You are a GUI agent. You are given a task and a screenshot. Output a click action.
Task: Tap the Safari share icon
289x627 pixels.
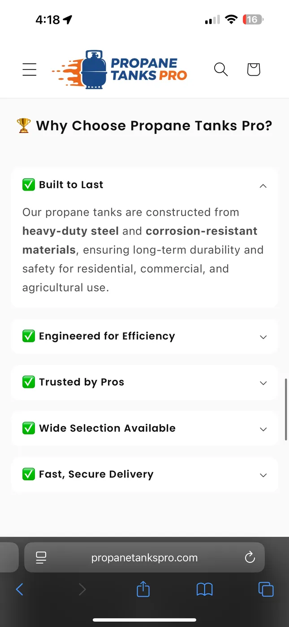coord(143,589)
